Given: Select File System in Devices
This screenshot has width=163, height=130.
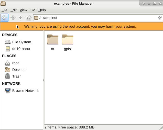Looking at the screenshot, I should pyautogui.click(x=21, y=42).
